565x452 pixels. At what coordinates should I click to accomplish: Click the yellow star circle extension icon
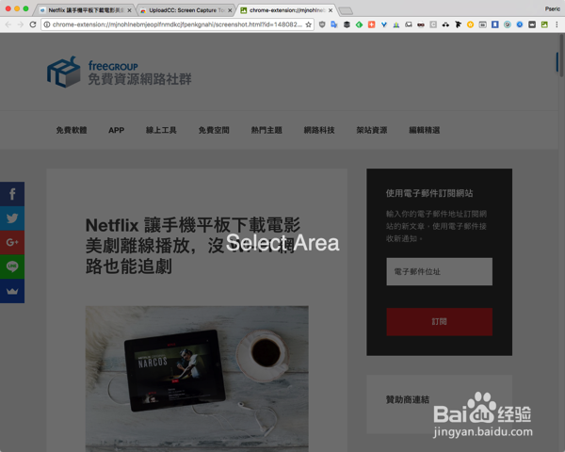(470, 24)
